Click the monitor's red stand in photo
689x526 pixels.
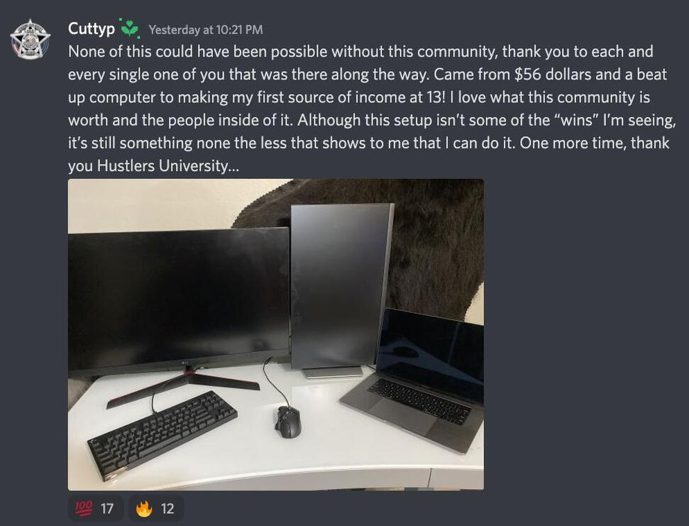click(183, 386)
